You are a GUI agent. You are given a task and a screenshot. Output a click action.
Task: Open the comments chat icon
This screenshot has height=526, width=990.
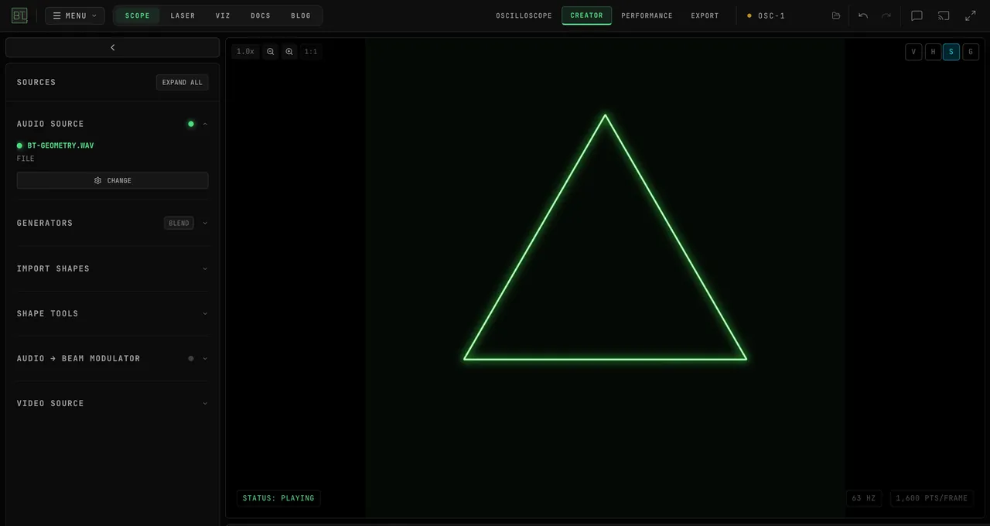(x=917, y=15)
